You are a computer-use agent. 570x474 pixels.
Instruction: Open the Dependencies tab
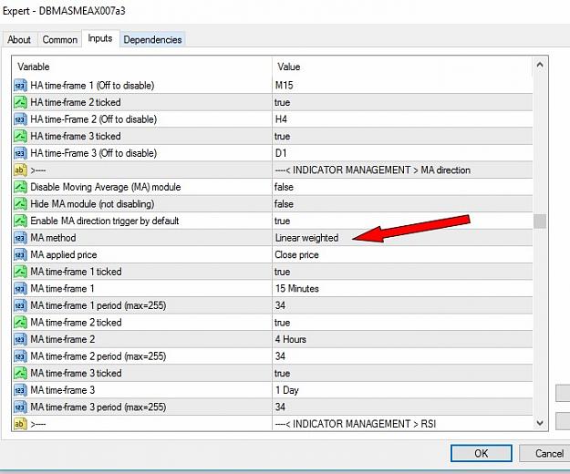[x=152, y=39]
